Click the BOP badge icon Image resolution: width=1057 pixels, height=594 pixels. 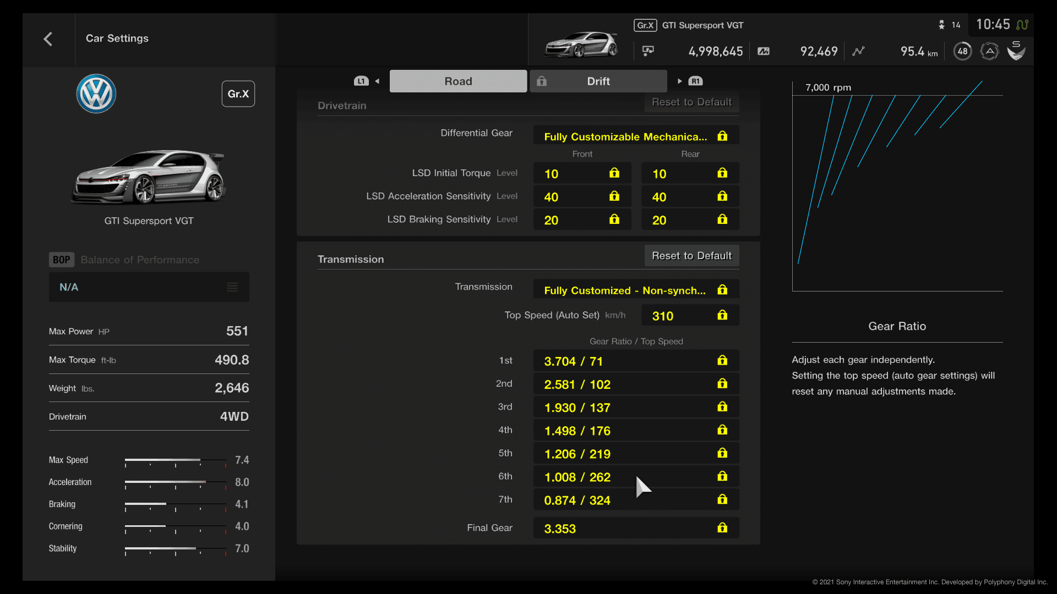(x=61, y=260)
